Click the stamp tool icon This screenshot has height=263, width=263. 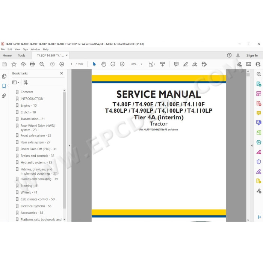point(204,64)
